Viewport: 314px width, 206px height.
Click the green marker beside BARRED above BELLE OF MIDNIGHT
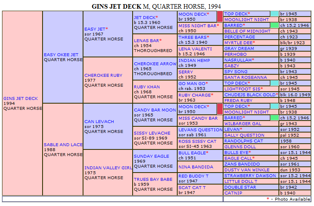[274, 25]
